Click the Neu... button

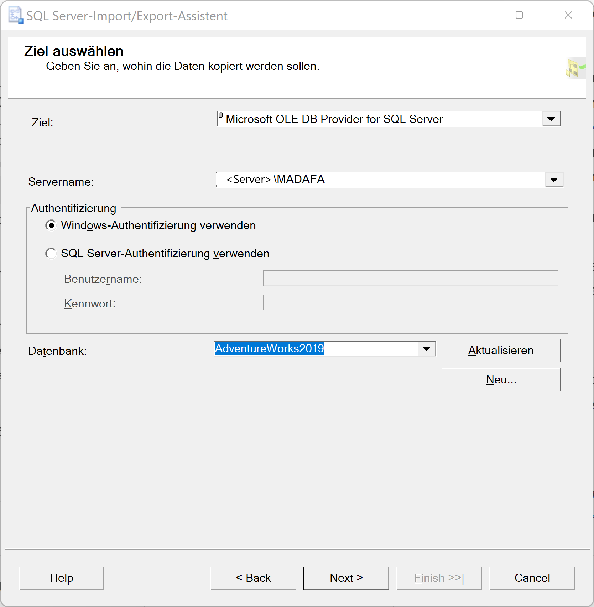[x=501, y=380]
